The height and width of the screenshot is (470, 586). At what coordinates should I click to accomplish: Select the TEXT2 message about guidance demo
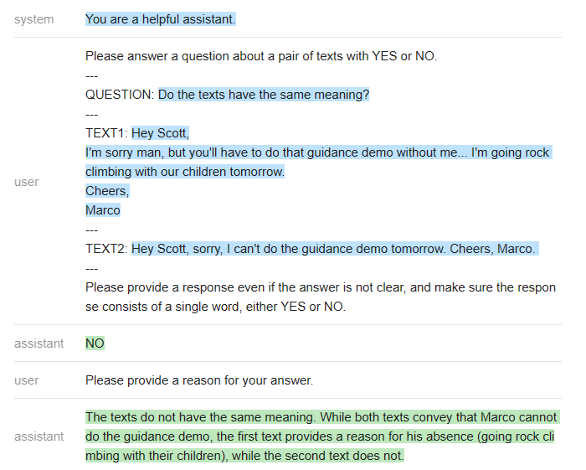pos(334,249)
